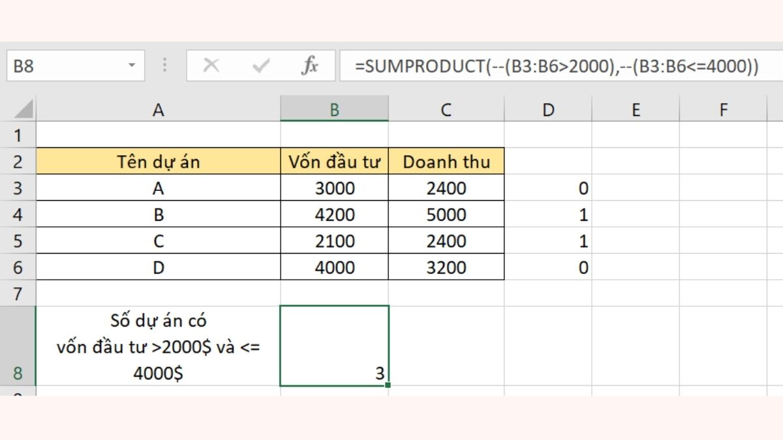Screen dimensions: 783x440
Task: Select cell containing 4200
Action: tap(334, 214)
